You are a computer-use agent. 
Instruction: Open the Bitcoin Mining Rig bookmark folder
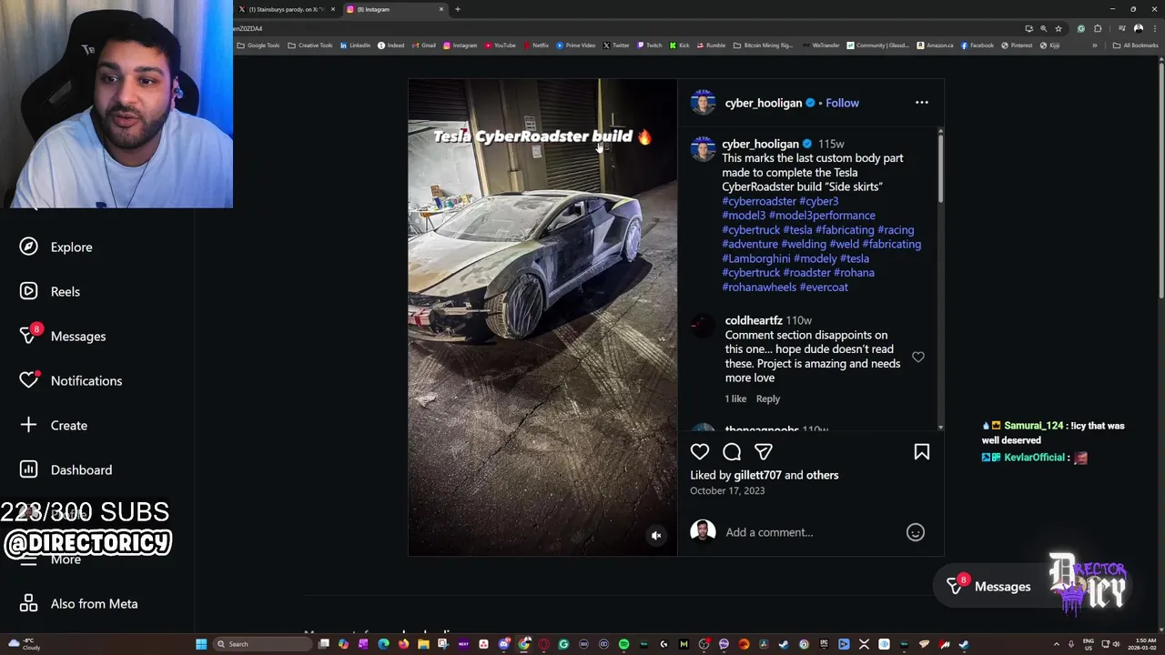click(x=763, y=45)
